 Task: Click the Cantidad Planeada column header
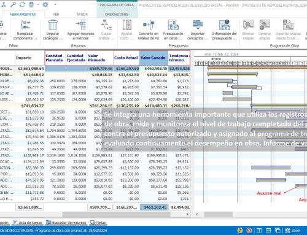(55, 58)
